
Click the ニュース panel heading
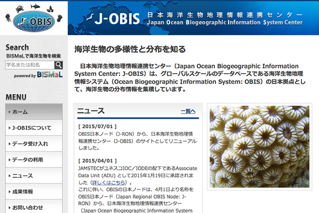tap(91, 111)
